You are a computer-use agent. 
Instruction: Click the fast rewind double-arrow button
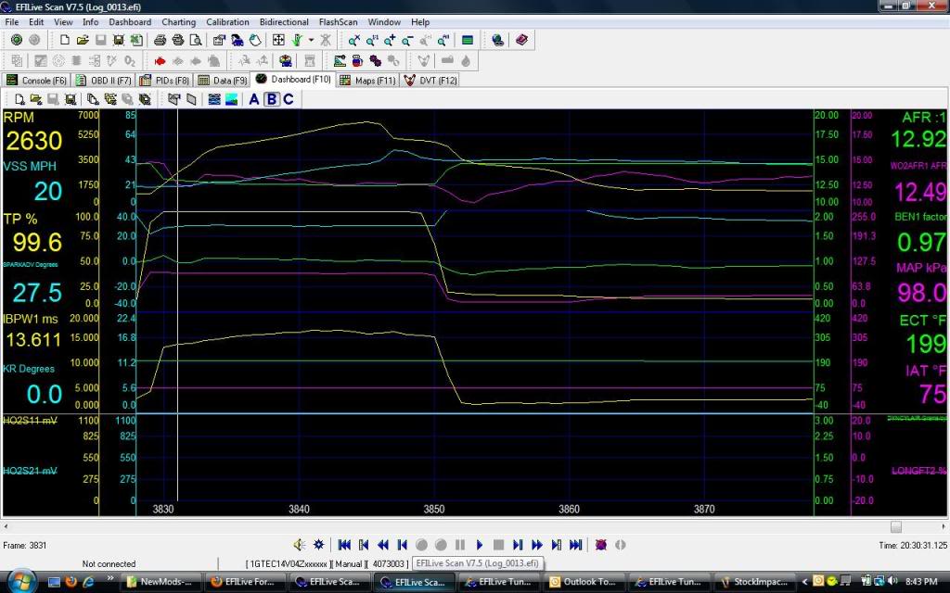point(383,545)
